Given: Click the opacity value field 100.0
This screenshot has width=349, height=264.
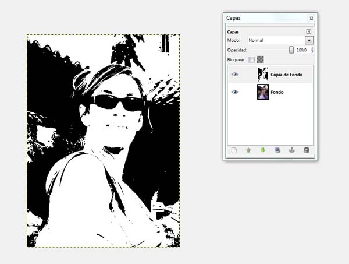Looking at the screenshot, I should 301,50.
